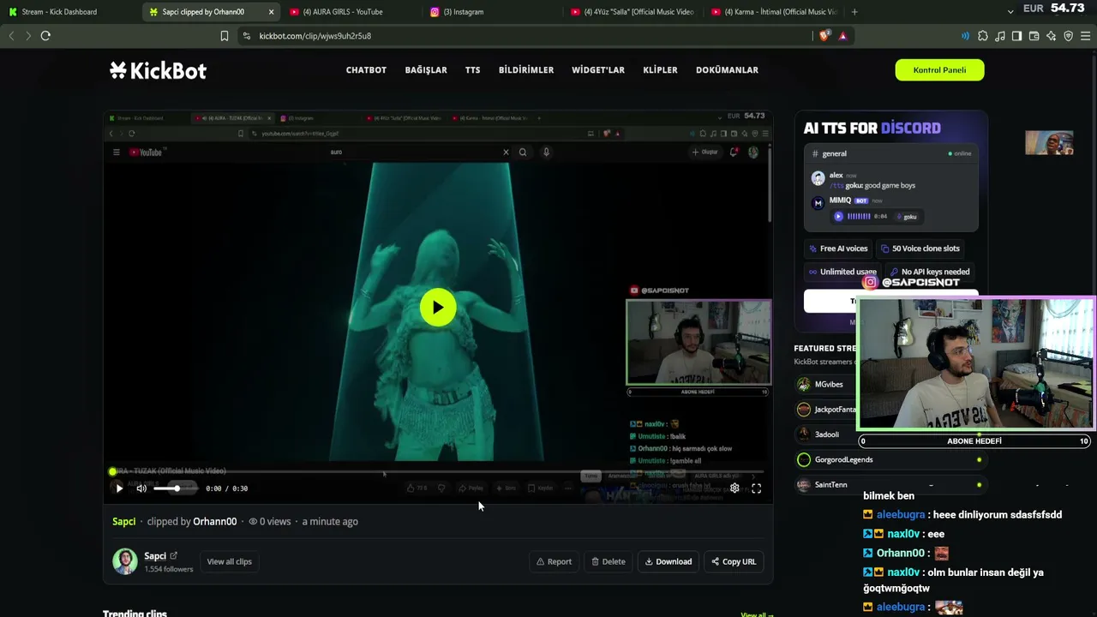Switch to the 4Yüz Salla music video tab
This screenshot has height=617, width=1097.
(632, 12)
